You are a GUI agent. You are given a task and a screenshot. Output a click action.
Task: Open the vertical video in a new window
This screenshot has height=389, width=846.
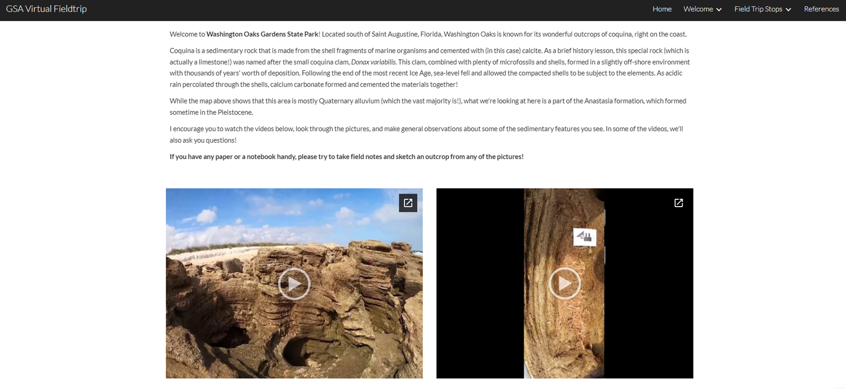678,203
